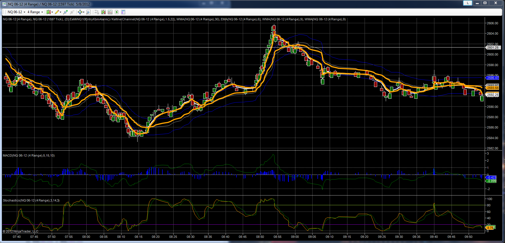Open the NQ 06-12 instrument dropdown
This screenshot has height=243, width=505.
click(x=16, y=12)
